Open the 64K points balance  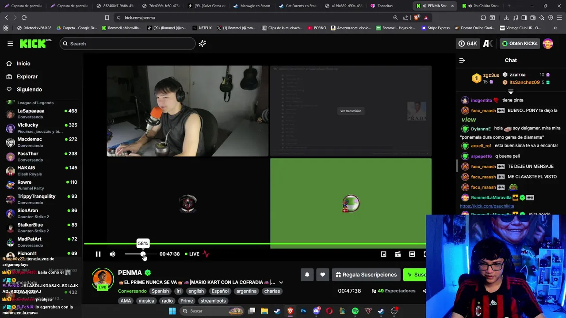coord(468,43)
